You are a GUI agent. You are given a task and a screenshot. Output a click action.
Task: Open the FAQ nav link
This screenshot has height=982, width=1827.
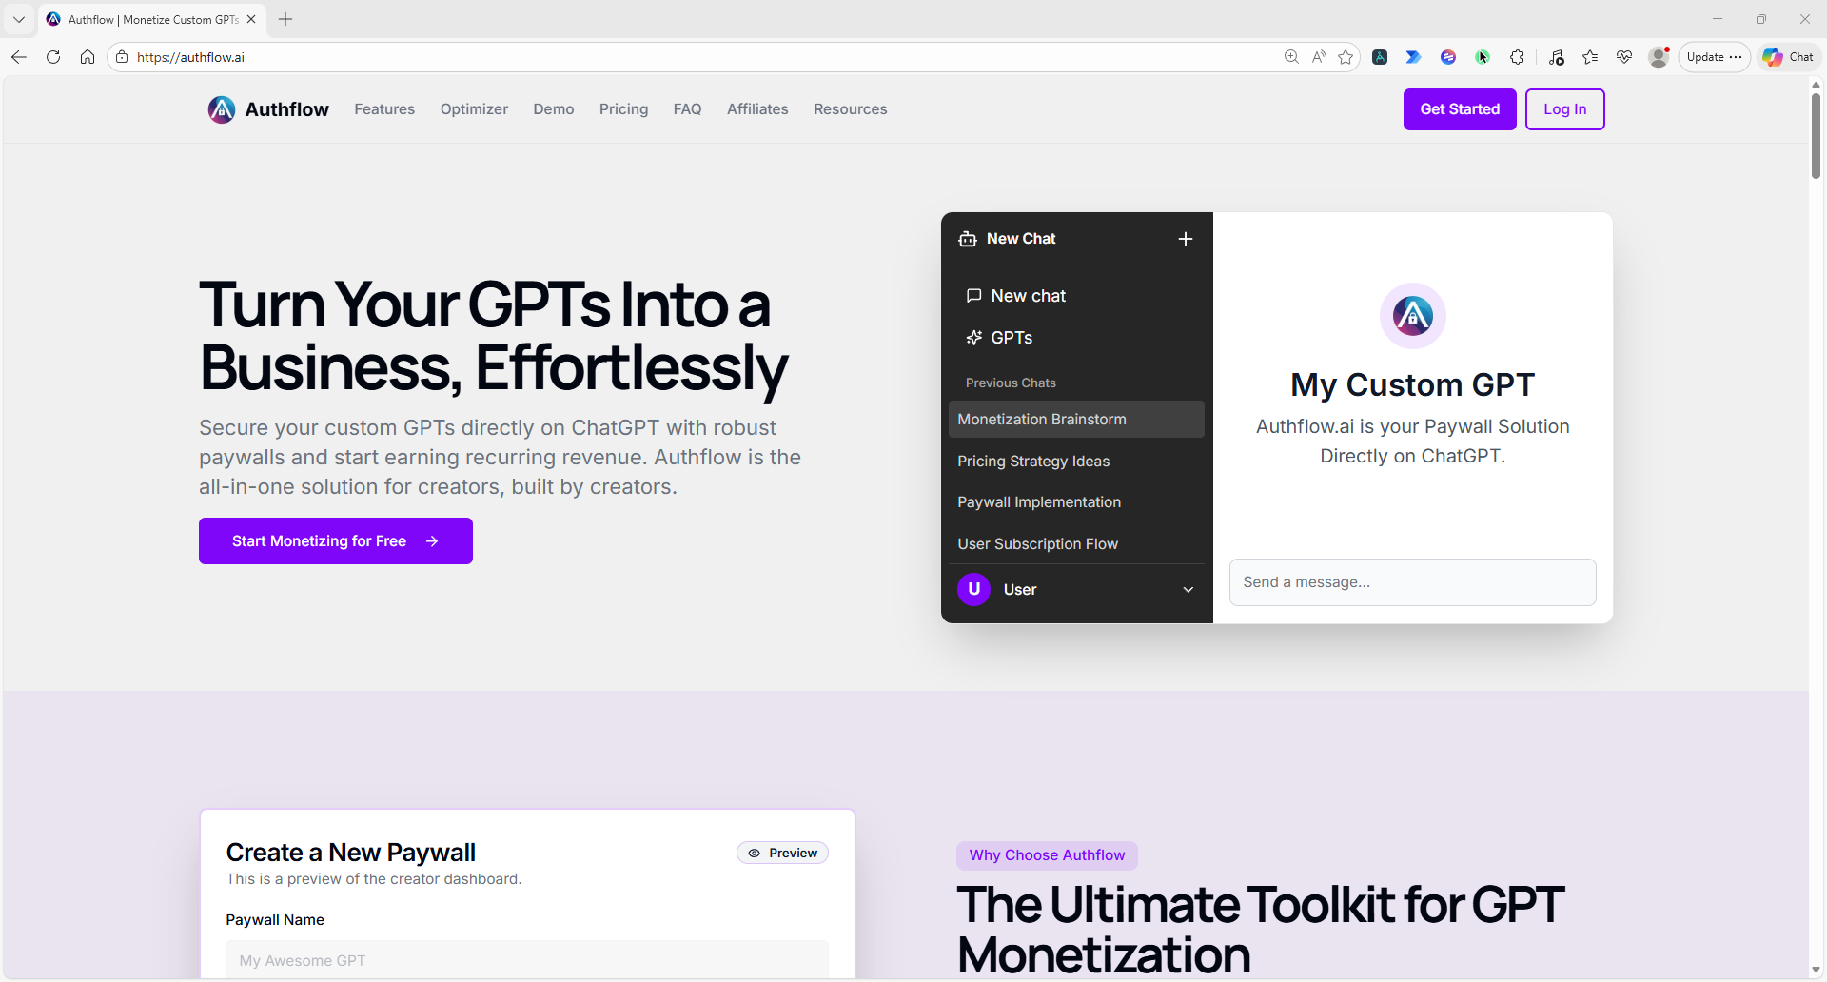(687, 109)
